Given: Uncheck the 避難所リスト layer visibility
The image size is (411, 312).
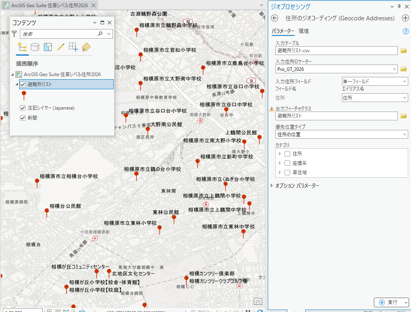Looking at the screenshot, I should click(23, 84).
